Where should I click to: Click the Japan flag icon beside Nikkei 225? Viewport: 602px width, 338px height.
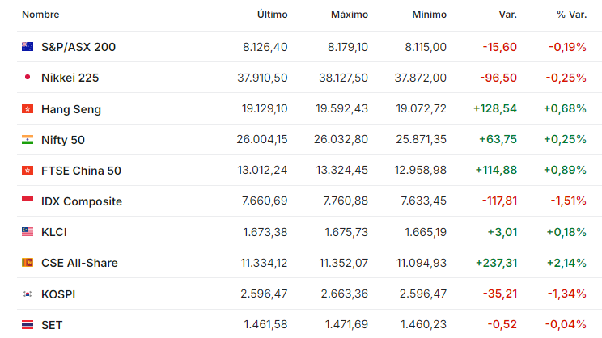[28, 77]
